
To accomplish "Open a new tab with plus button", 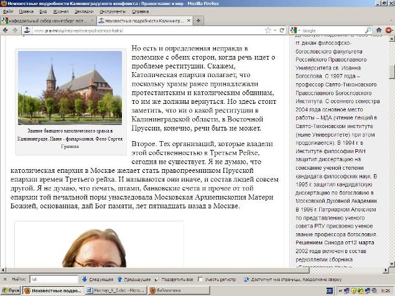I will 198,21.
